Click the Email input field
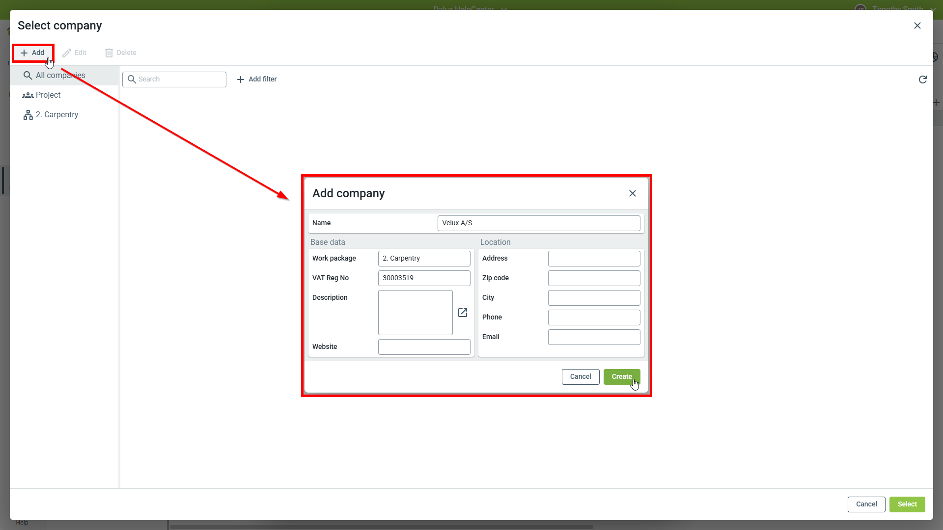This screenshot has width=943, height=530. [x=593, y=337]
